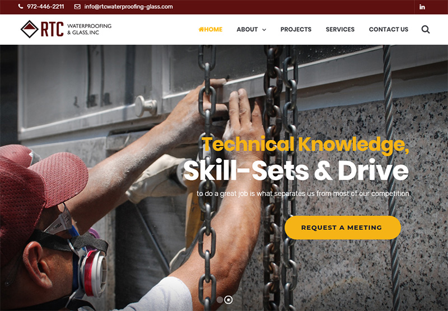The height and width of the screenshot is (311, 448).
Task: Call the 972-446-2211 phone link
Action: coord(45,7)
